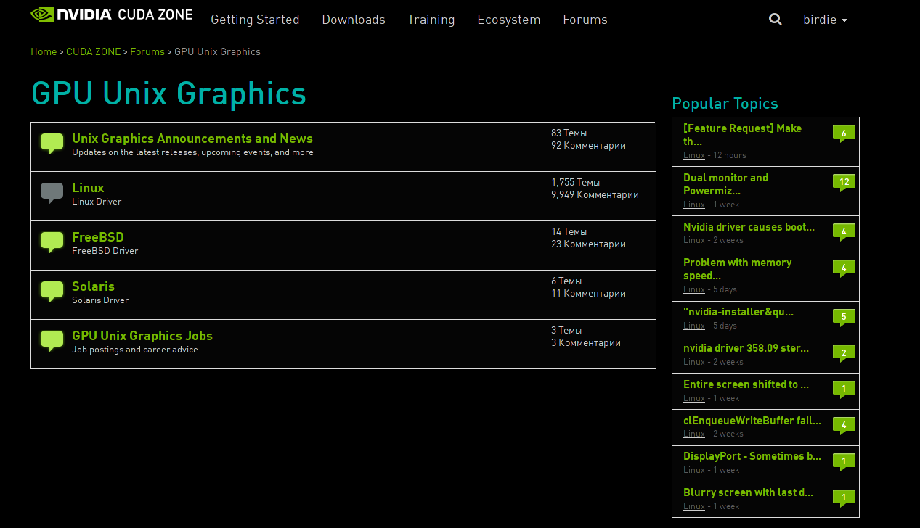The image size is (920, 528).
Task: Click the 12-reply badge on Dual monitor topic
Action: click(844, 183)
